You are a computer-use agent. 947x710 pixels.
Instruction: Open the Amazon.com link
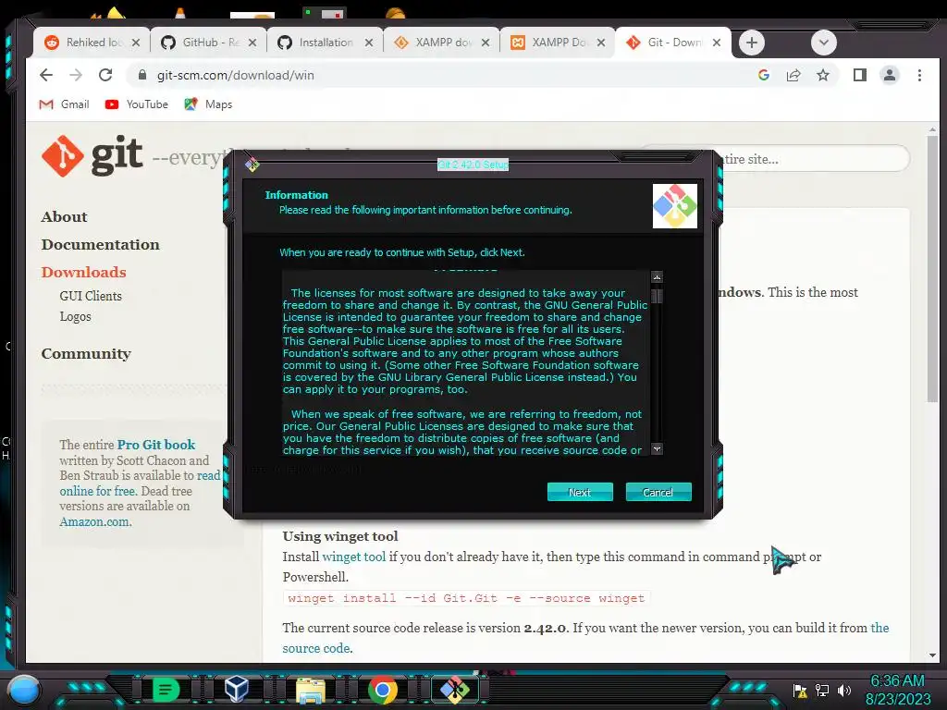point(94,521)
